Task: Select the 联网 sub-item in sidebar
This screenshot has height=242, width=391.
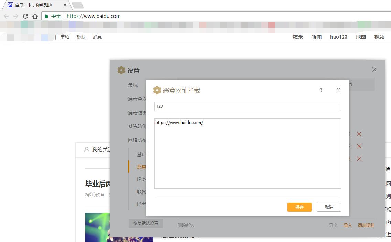Action: click(141, 191)
